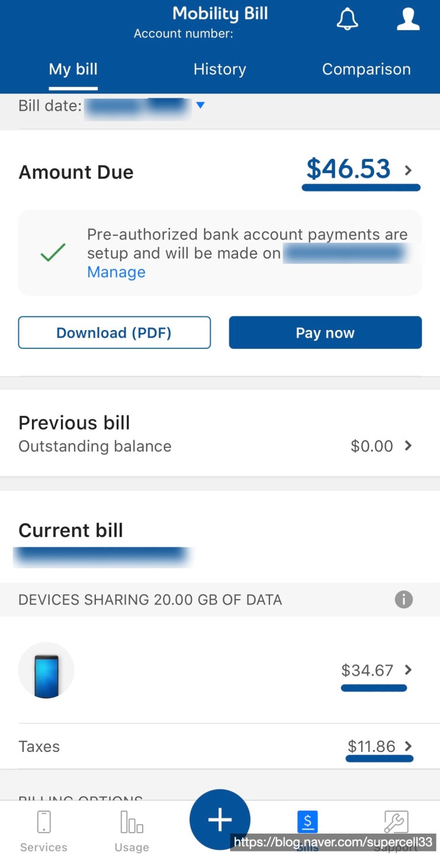Click the Download (PDF) button
Viewport: 440px width, 855px height.
(x=114, y=332)
